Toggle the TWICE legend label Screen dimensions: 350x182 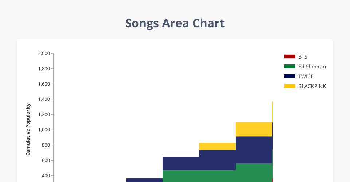(306, 76)
